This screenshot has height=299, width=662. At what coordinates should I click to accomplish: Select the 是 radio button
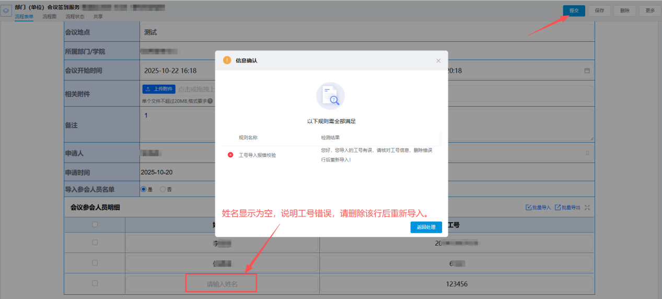[x=144, y=189]
